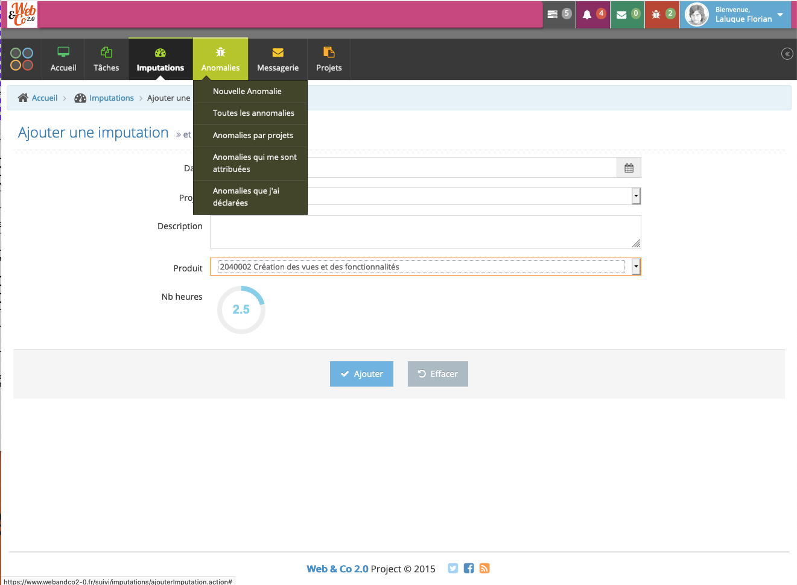Open the Imputations menu

pyautogui.click(x=160, y=59)
